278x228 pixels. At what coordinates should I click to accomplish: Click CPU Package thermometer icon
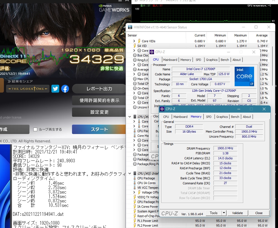tap(135, 178)
